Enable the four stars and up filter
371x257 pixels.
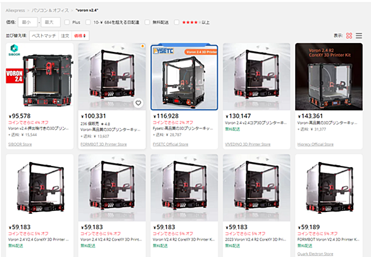click(x=177, y=22)
